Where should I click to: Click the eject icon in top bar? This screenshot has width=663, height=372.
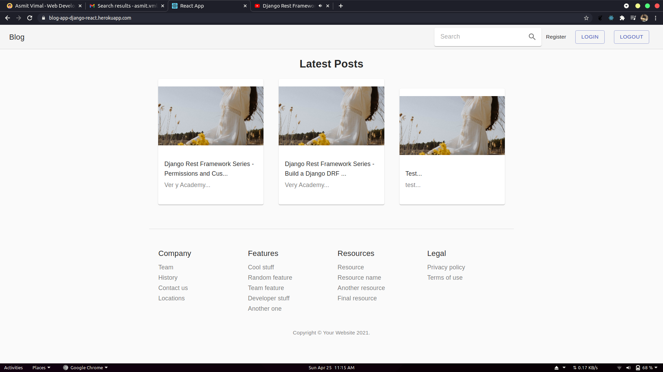(x=556, y=368)
